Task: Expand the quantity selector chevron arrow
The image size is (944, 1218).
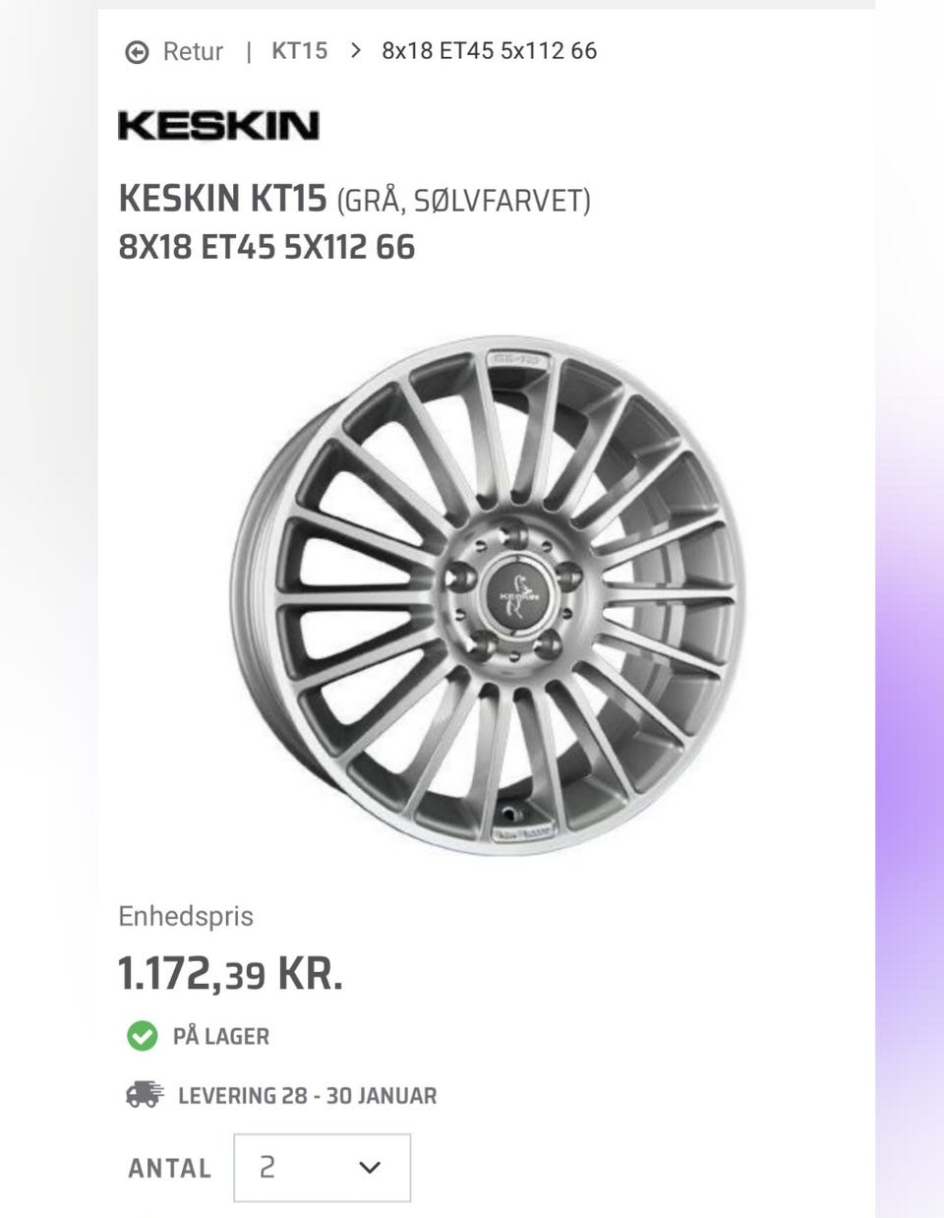Action: coord(370,1168)
